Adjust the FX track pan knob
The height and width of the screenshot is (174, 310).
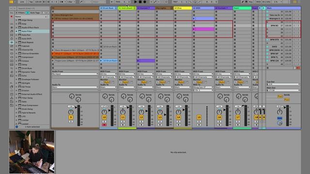[71, 112]
